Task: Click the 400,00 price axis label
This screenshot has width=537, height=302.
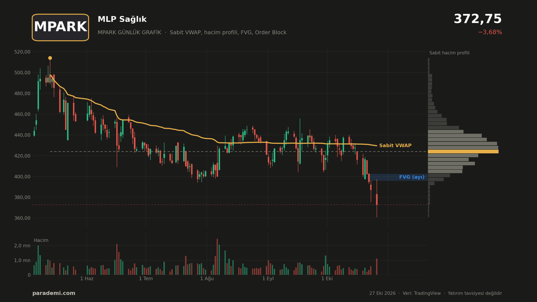Action: [22, 177]
